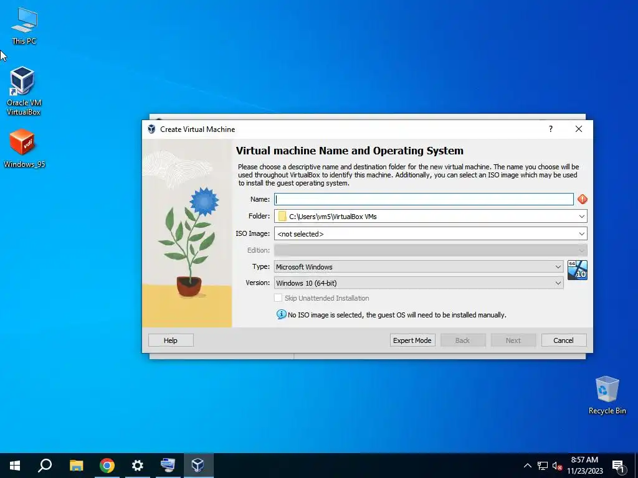Close the Create Virtual Machine dialog
Screen dimensions: 638x478
point(579,129)
